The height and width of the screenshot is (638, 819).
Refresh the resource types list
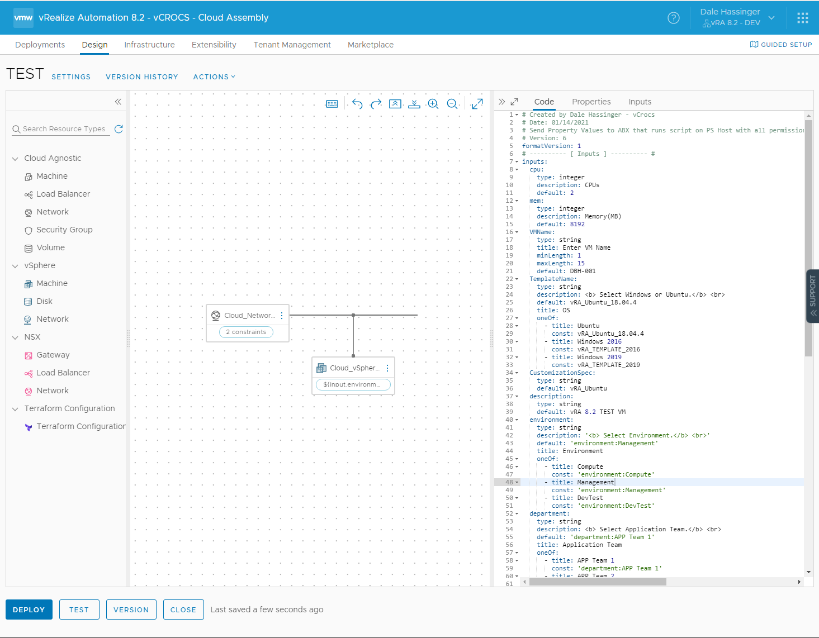119,128
